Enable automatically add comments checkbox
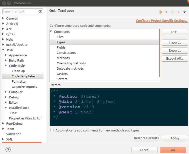189x154 pixels. click(52, 130)
